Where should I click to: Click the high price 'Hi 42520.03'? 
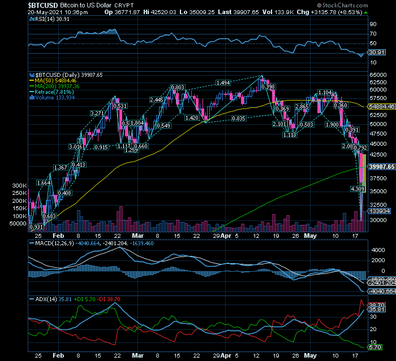click(160, 12)
